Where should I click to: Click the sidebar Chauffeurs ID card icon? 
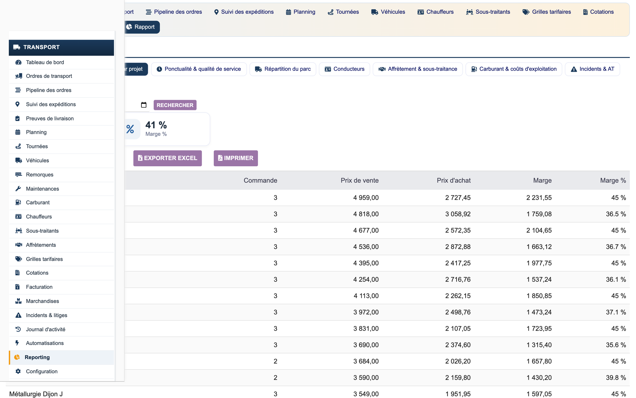pyautogui.click(x=18, y=217)
